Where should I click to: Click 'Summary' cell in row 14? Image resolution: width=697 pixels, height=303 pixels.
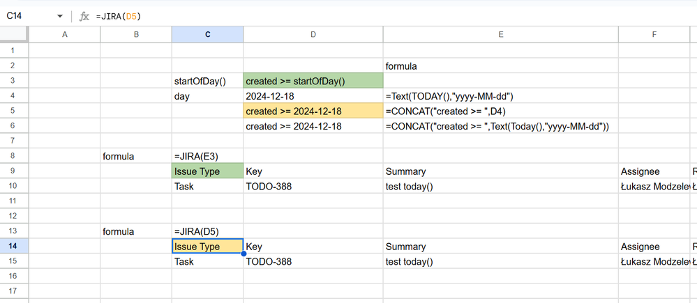click(x=501, y=246)
